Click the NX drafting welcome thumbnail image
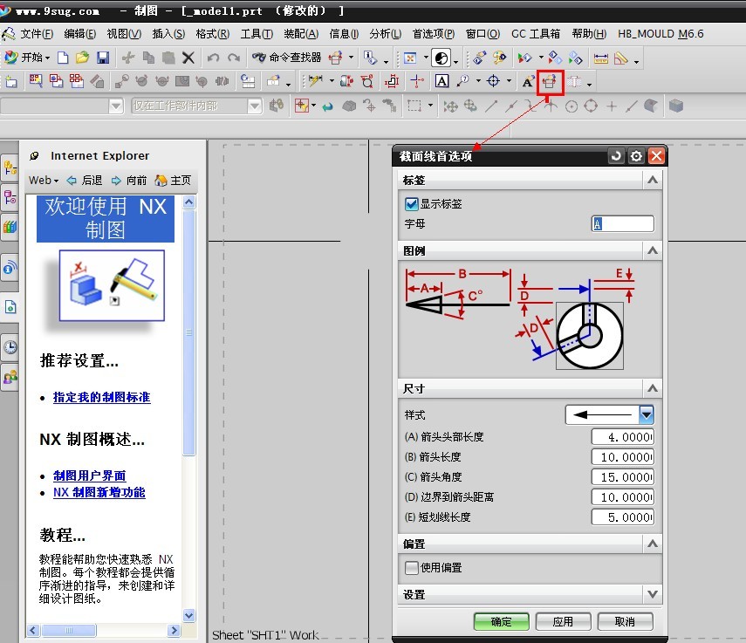Image resolution: width=746 pixels, height=643 pixels. [112, 285]
